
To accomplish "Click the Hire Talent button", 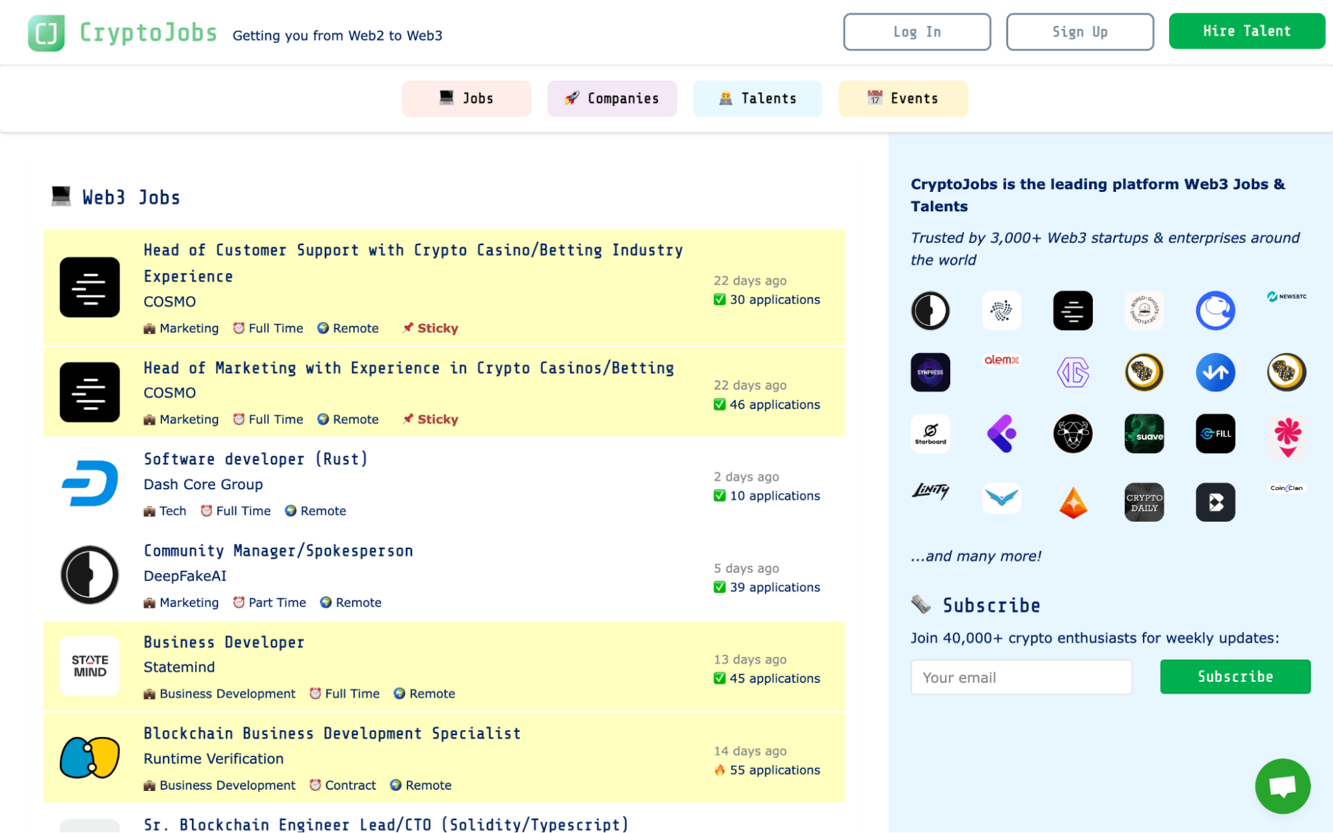I will pyautogui.click(x=1246, y=31).
